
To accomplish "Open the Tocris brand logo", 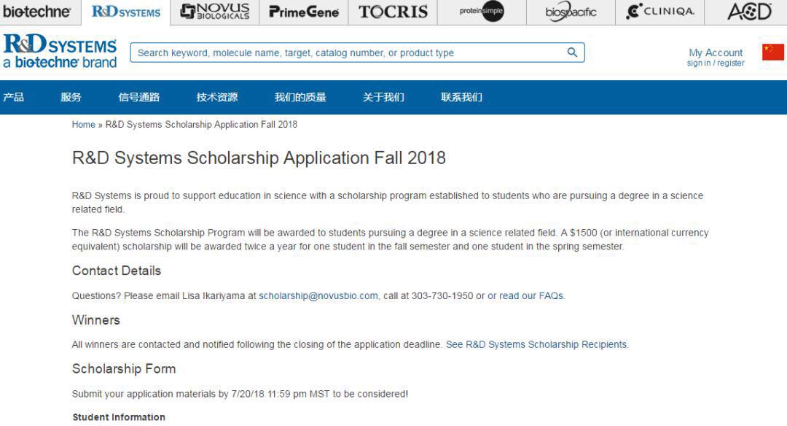I will [x=393, y=12].
